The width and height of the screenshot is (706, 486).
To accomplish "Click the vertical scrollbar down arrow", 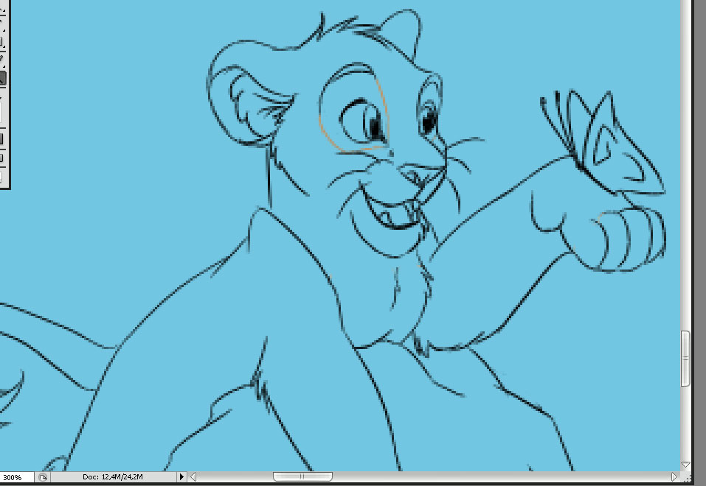I will point(685,465).
